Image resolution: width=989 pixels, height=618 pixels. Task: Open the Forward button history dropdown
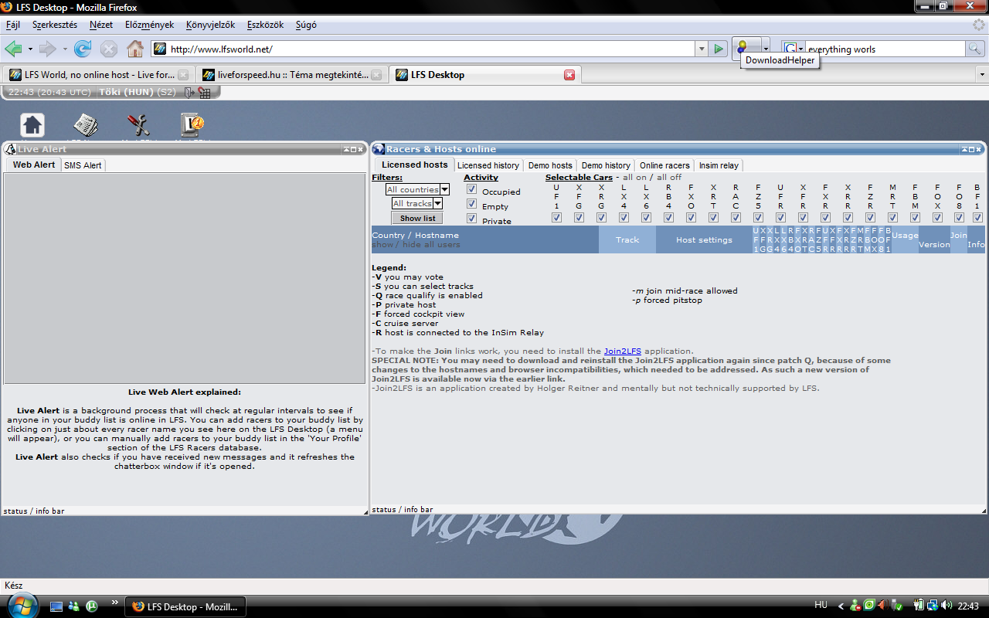pos(65,49)
